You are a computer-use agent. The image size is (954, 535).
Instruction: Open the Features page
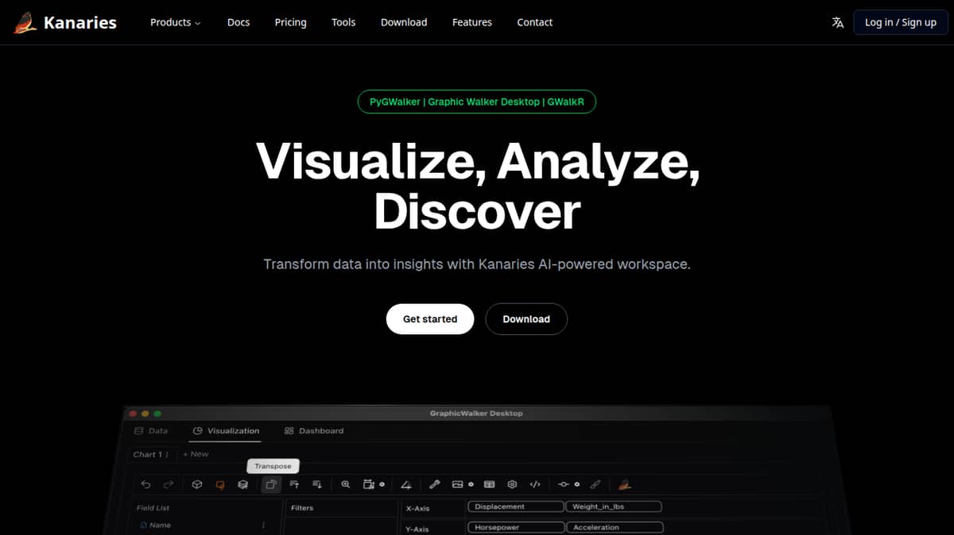click(472, 22)
